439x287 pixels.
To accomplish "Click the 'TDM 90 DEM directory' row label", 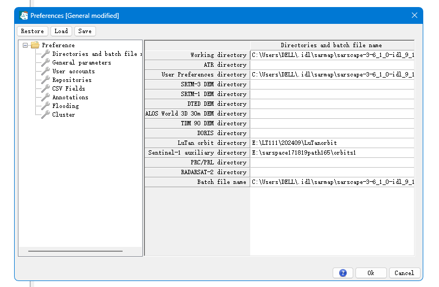I will click(x=198, y=124).
